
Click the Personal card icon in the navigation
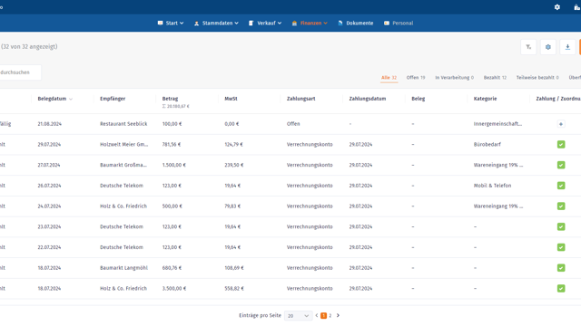[x=387, y=23]
